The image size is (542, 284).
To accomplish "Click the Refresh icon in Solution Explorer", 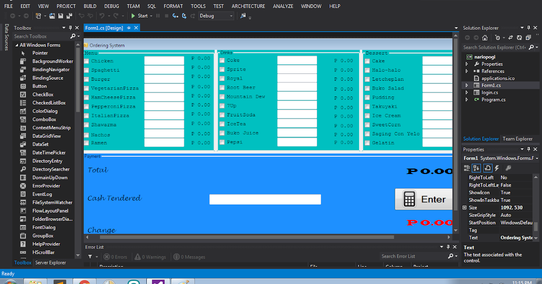I will pos(520,38).
